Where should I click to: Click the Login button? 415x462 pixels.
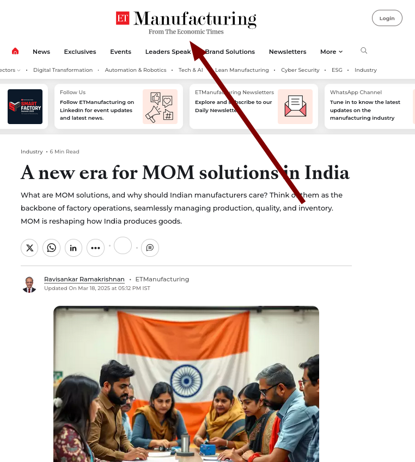click(387, 18)
